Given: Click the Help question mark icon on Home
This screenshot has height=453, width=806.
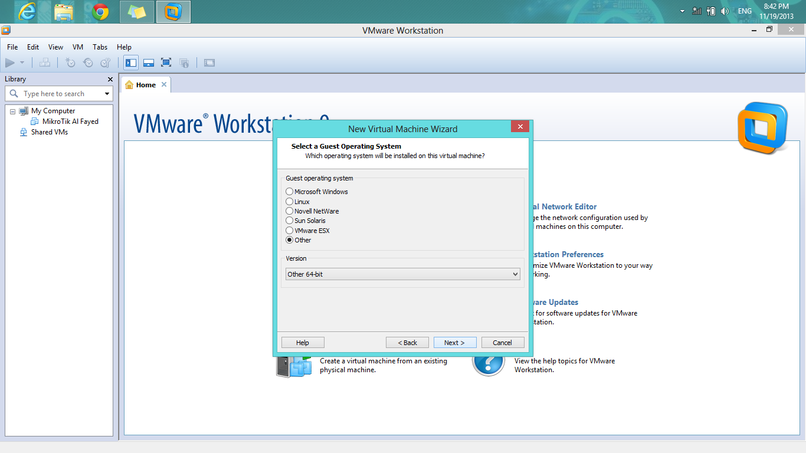Looking at the screenshot, I should (489, 363).
